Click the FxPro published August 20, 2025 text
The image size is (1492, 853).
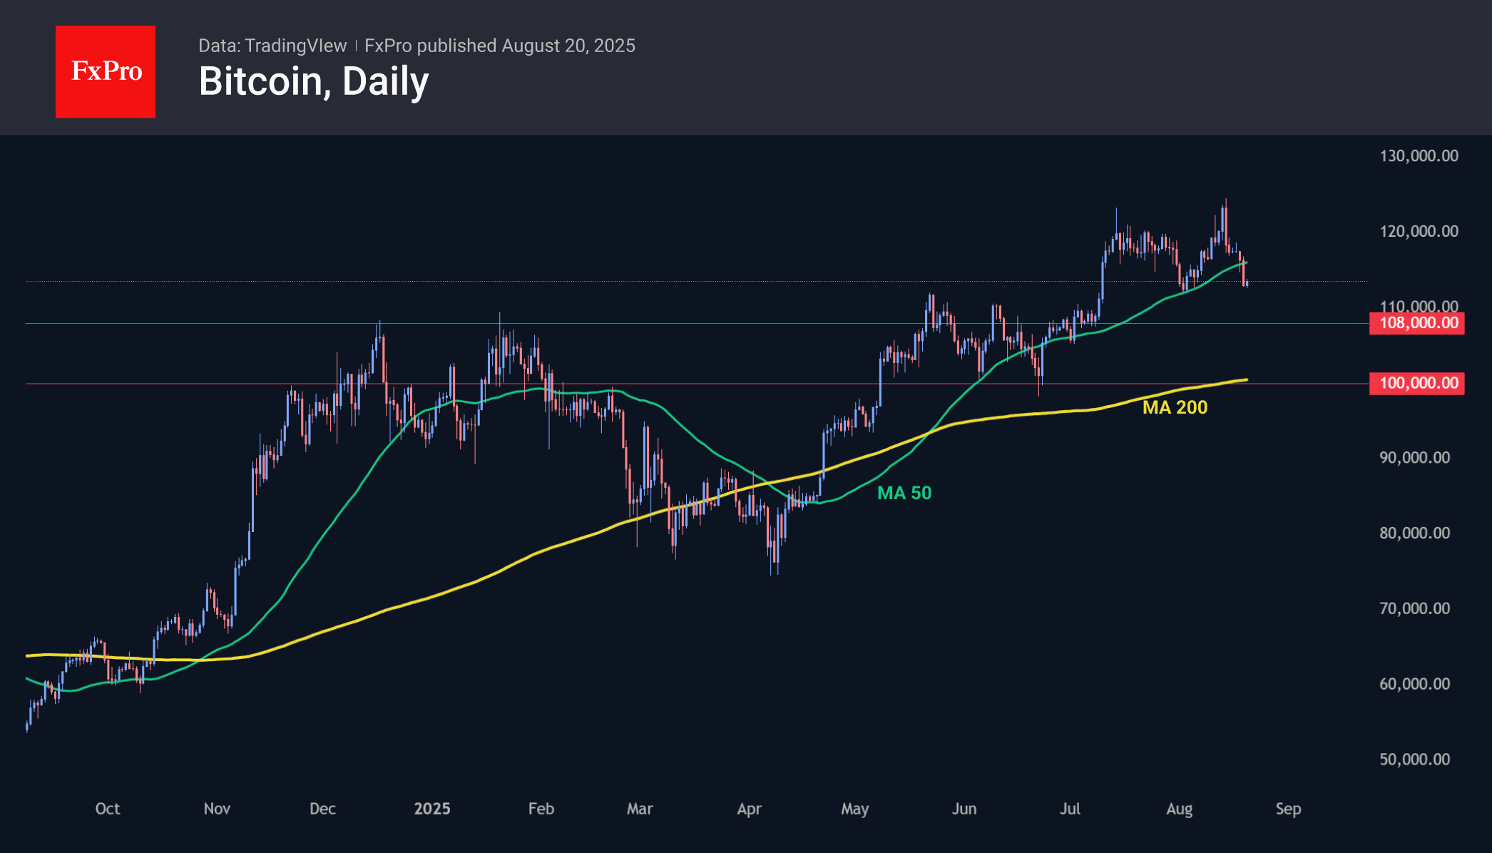[x=499, y=46]
